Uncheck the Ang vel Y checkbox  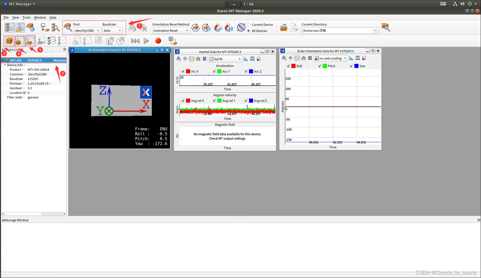(x=214, y=101)
